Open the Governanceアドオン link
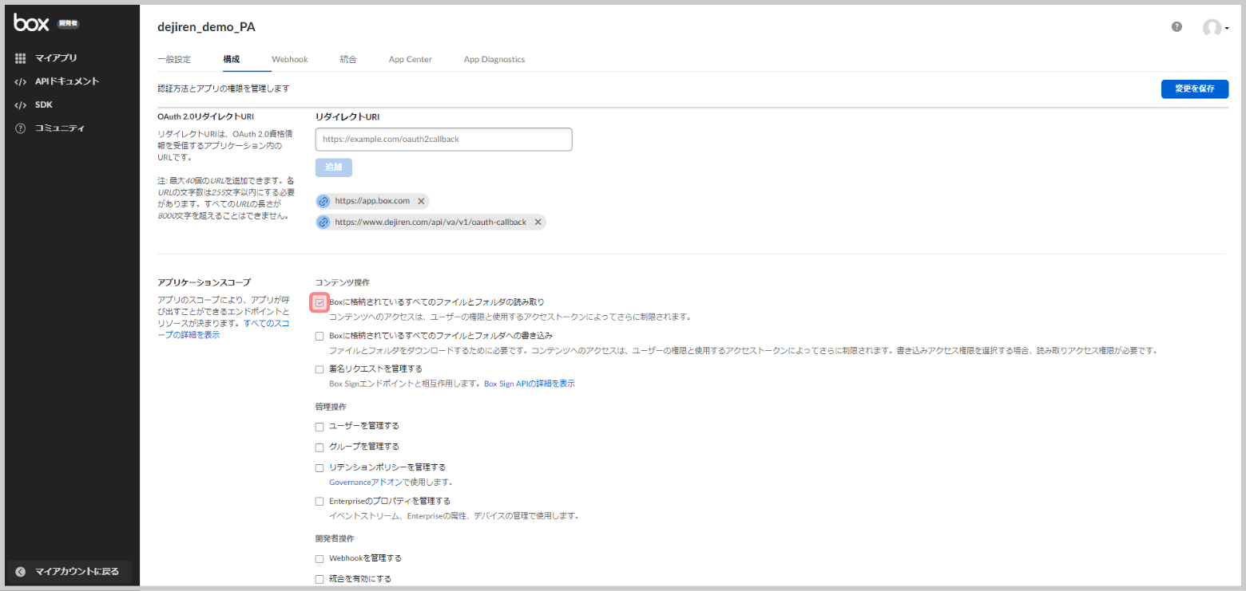Image resolution: width=1246 pixels, height=591 pixels. [371, 482]
